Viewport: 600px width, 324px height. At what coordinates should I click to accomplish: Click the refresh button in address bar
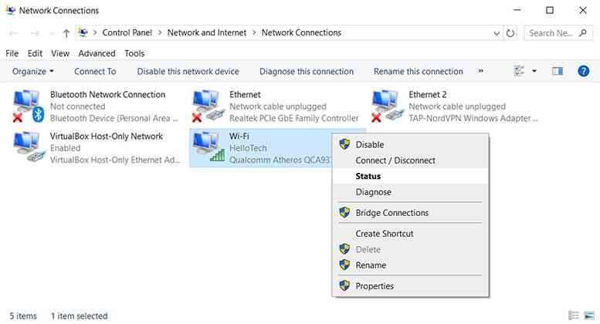(510, 33)
